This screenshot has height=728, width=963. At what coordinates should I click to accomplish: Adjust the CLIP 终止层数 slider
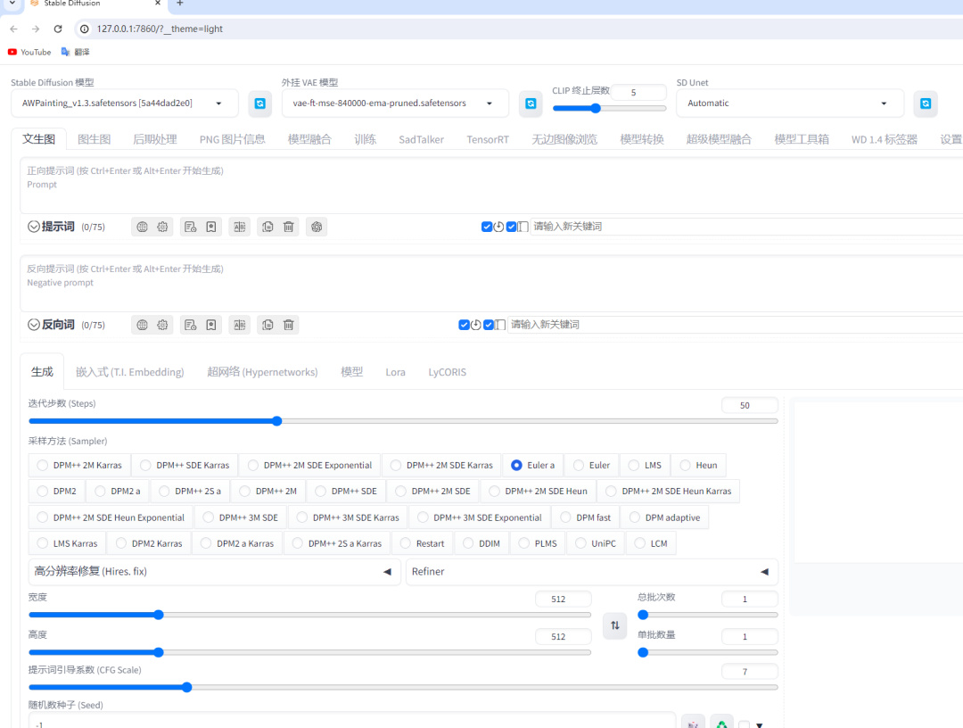coord(609,109)
